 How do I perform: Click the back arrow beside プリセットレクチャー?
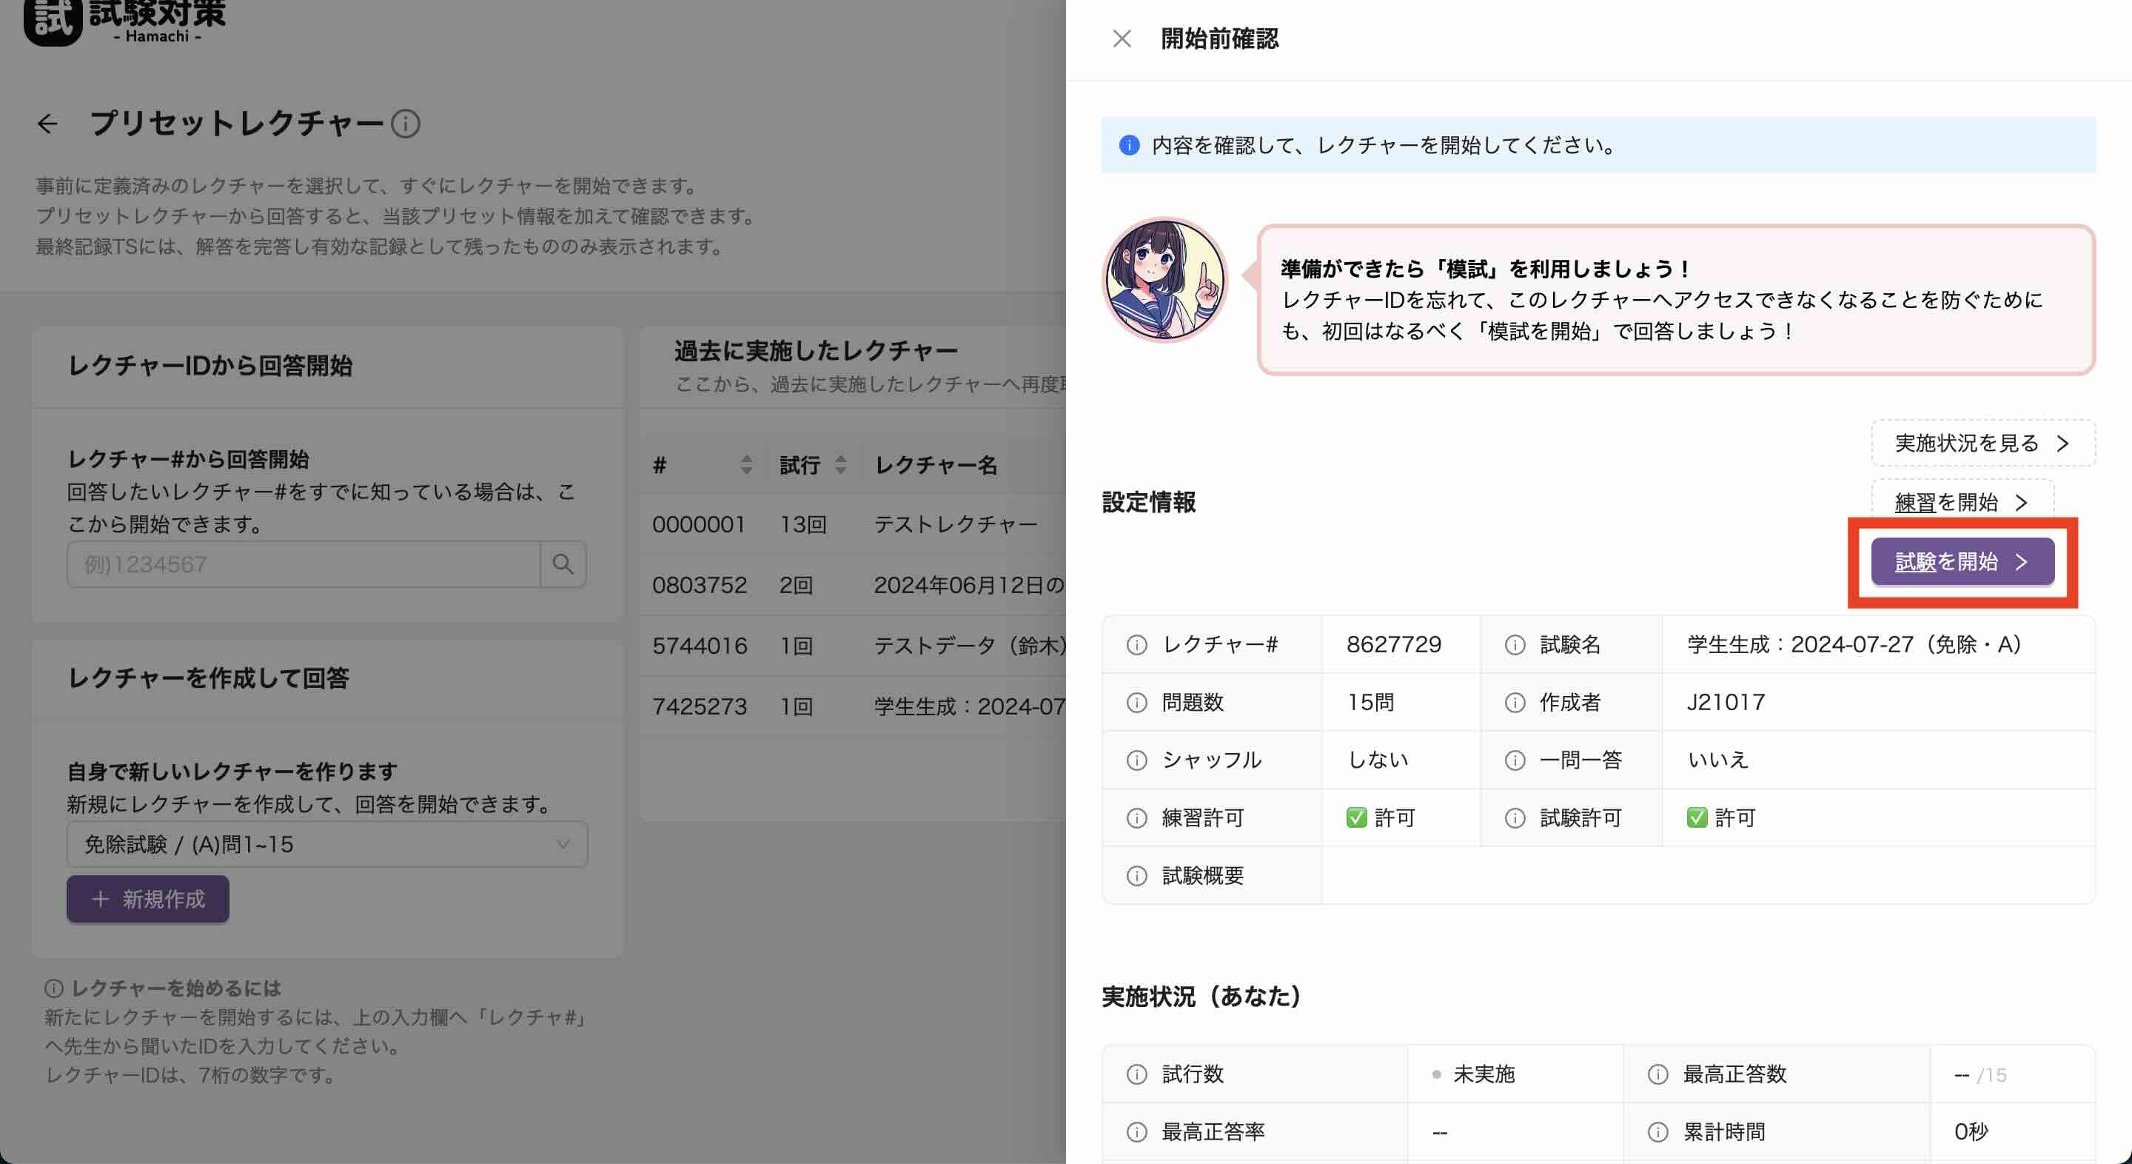coord(48,124)
